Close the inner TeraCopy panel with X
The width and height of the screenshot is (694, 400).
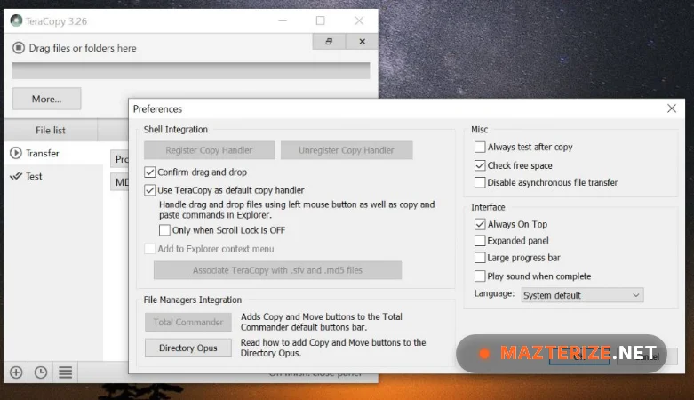pyautogui.click(x=362, y=41)
